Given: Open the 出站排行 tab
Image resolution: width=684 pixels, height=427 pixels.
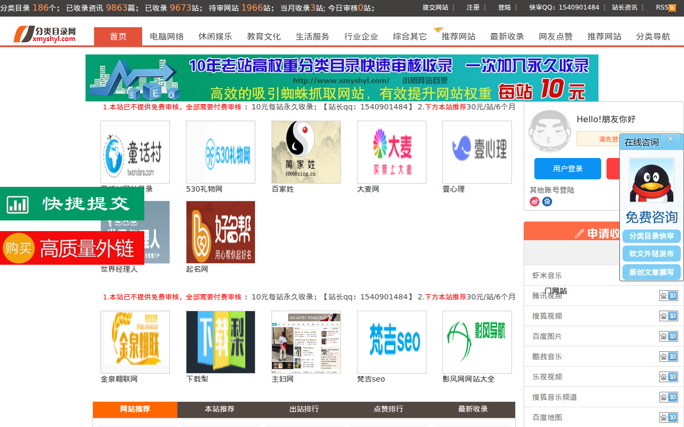Looking at the screenshot, I should pos(304,409).
